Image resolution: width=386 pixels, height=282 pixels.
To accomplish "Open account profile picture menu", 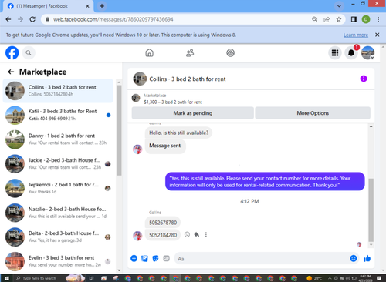I will (x=367, y=53).
